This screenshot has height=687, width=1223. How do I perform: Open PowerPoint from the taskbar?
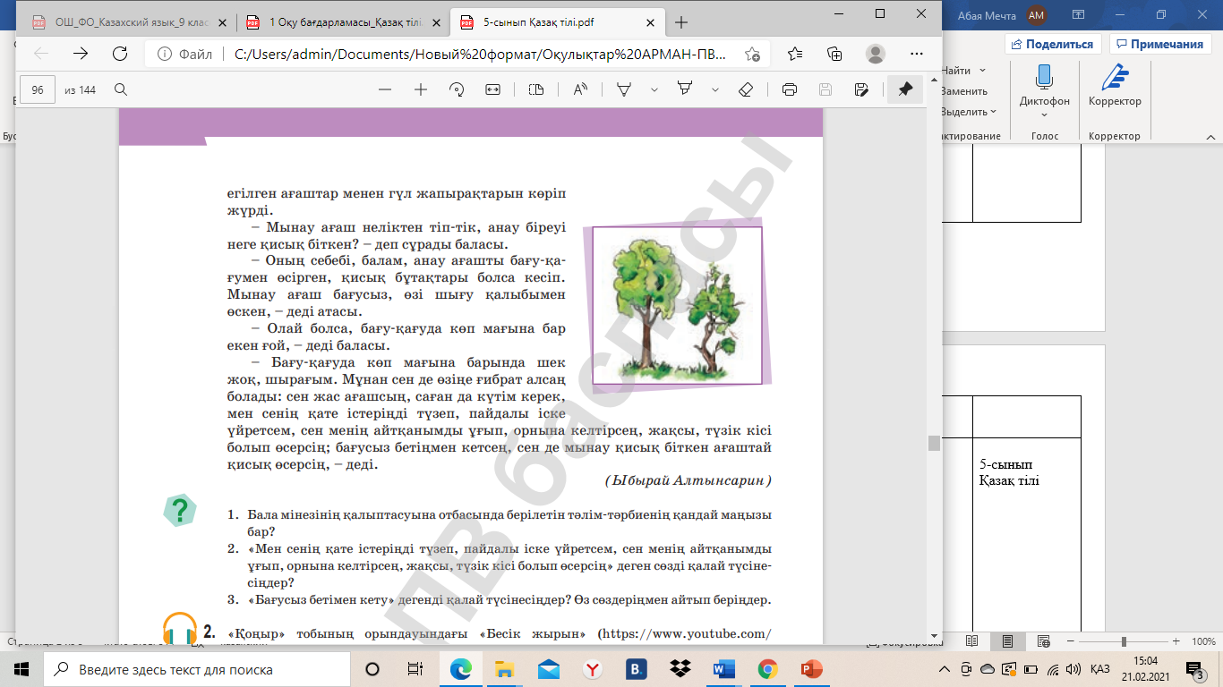coord(811,669)
